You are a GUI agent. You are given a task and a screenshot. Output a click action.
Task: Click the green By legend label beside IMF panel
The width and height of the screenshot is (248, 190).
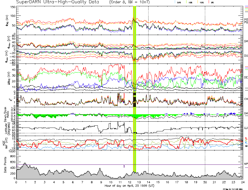pyautogui.click(x=246, y=140)
